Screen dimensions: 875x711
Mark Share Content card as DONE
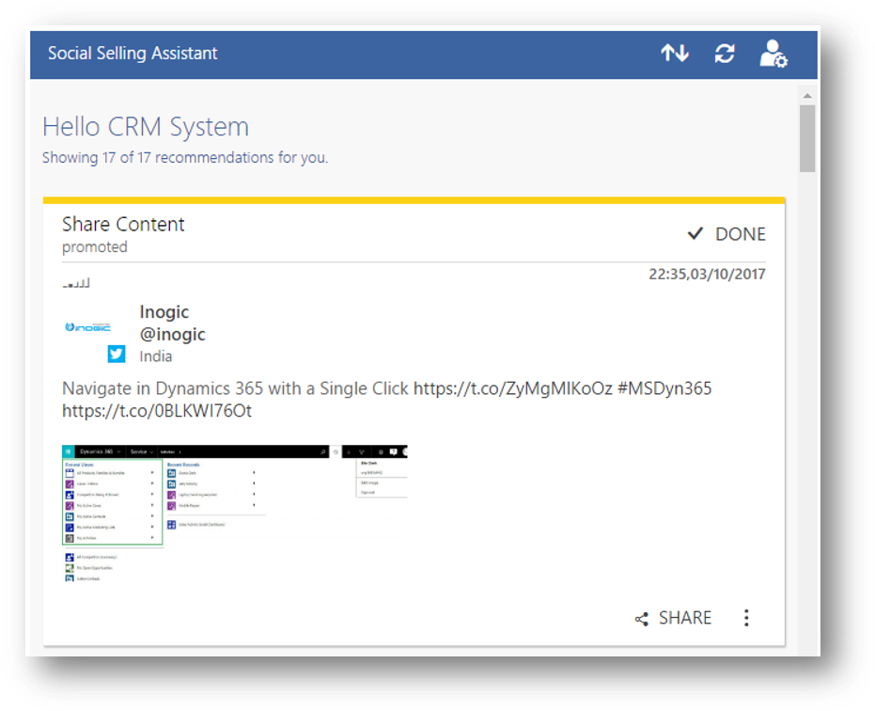pyautogui.click(x=726, y=234)
